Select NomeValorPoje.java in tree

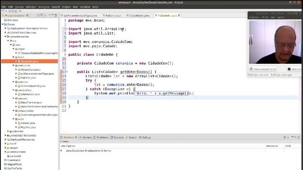(33, 86)
